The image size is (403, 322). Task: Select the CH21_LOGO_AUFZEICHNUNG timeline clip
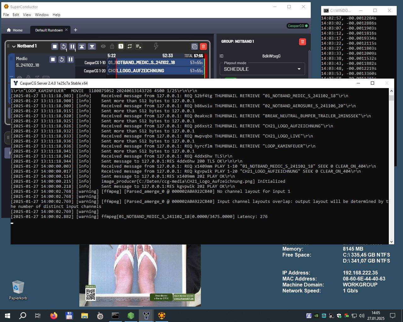click(156, 71)
